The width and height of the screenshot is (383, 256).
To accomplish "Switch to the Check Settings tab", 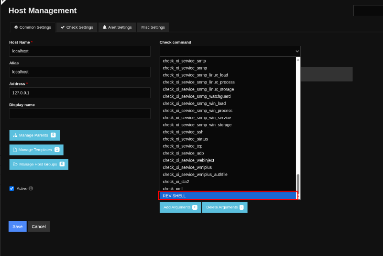I will 77,27.
